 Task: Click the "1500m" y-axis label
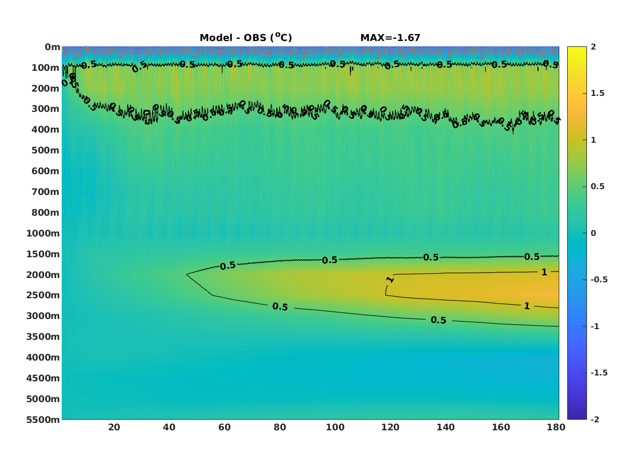pyautogui.click(x=43, y=254)
